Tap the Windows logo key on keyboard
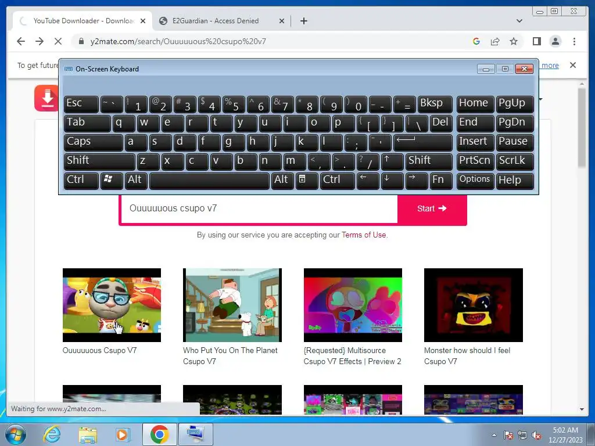 pos(112,181)
